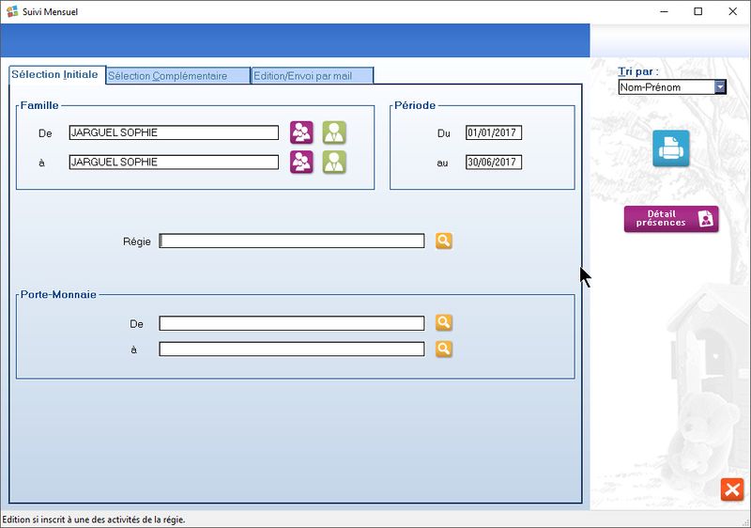Click green person icon in Famille 'De' row
Image resolution: width=751 pixels, height=528 pixels.
(x=334, y=132)
